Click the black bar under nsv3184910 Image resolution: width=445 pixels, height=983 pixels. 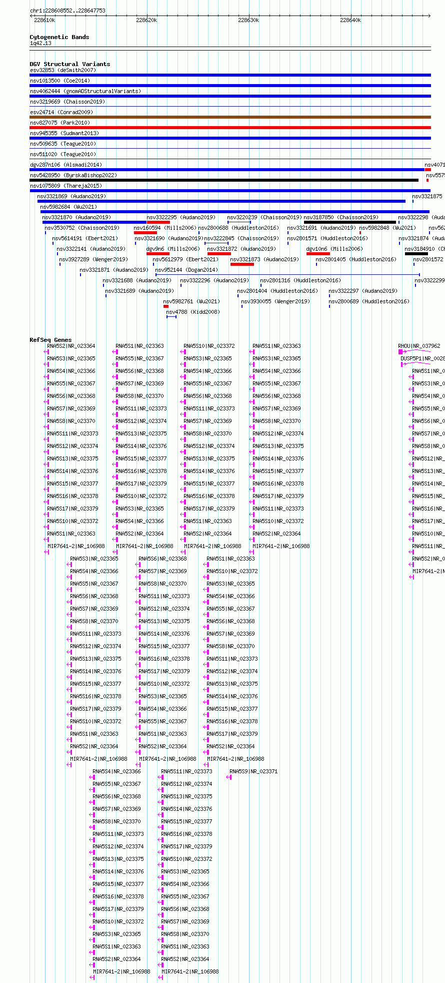pos(416,254)
